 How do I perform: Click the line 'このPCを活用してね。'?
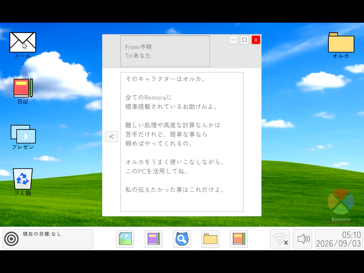(x=157, y=171)
